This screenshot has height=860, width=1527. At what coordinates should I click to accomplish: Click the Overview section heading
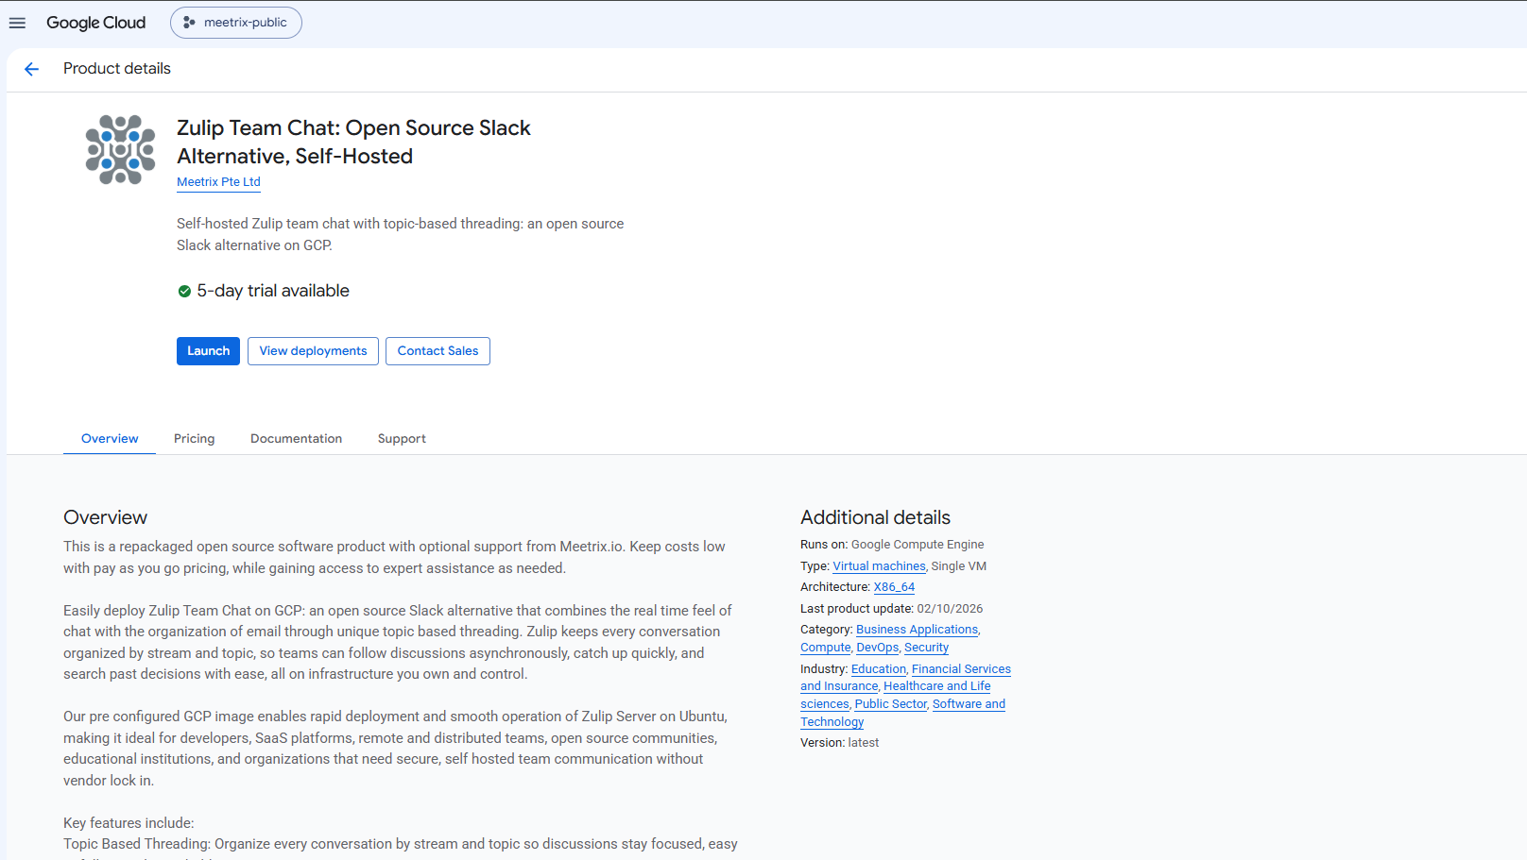105,517
